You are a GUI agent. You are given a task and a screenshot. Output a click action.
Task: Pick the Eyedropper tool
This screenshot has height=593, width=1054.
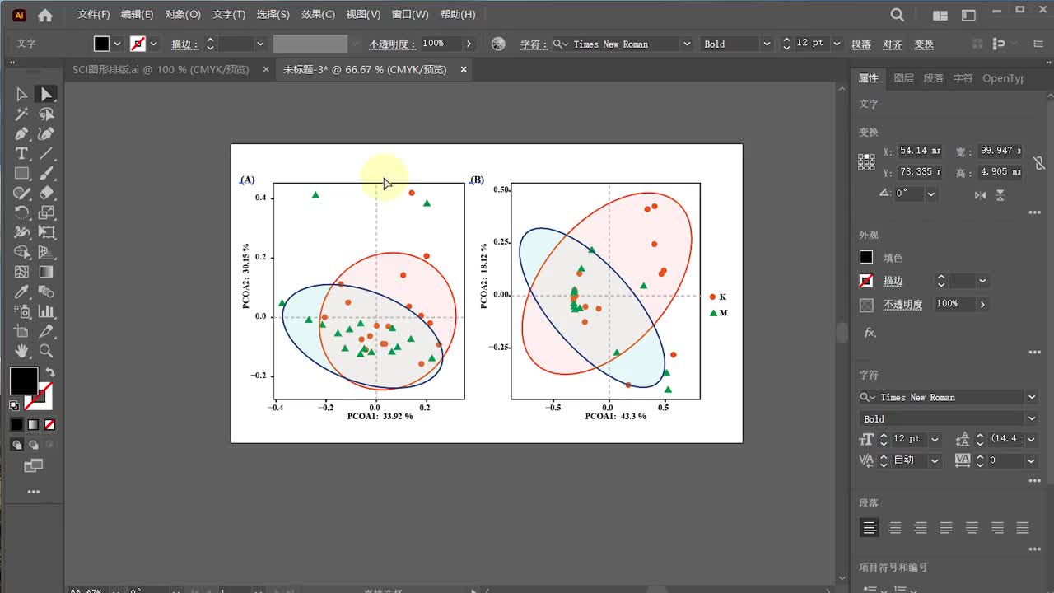(x=21, y=292)
